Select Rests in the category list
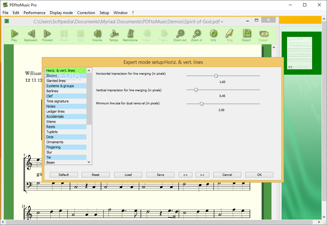The height and width of the screenshot is (225, 327). (x=66, y=127)
